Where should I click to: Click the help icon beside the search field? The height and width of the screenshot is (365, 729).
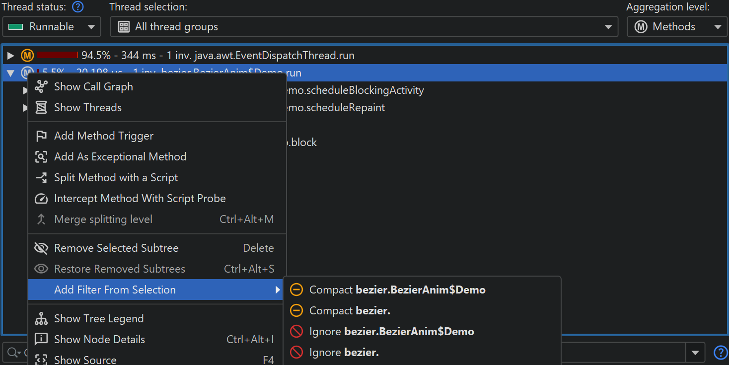pos(720,353)
